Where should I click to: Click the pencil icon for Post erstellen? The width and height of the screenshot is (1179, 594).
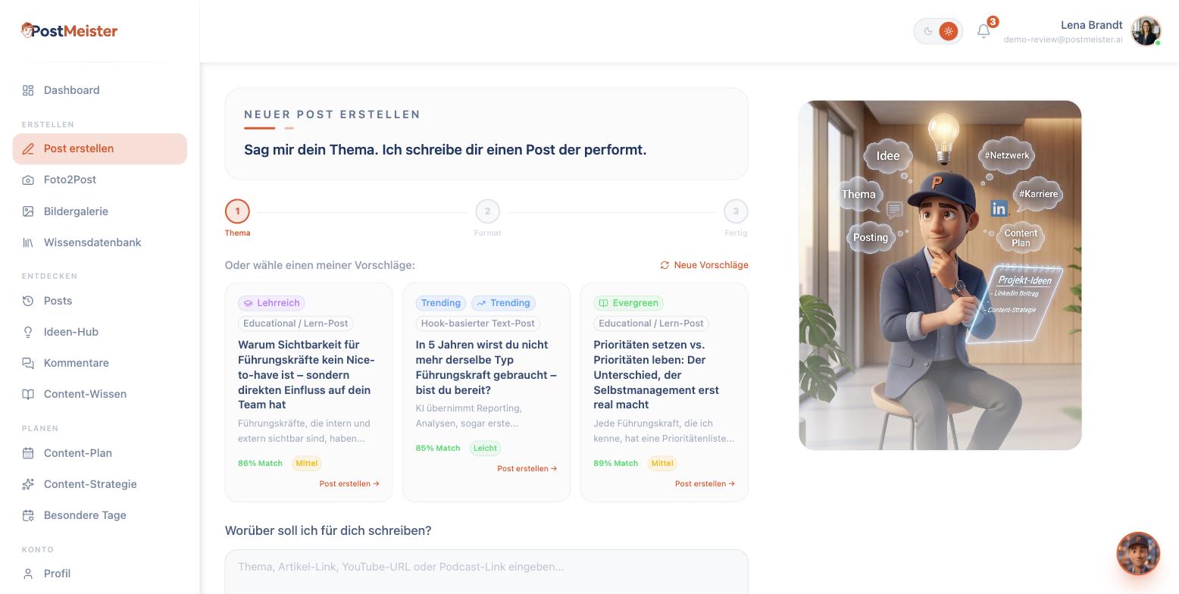coord(28,148)
